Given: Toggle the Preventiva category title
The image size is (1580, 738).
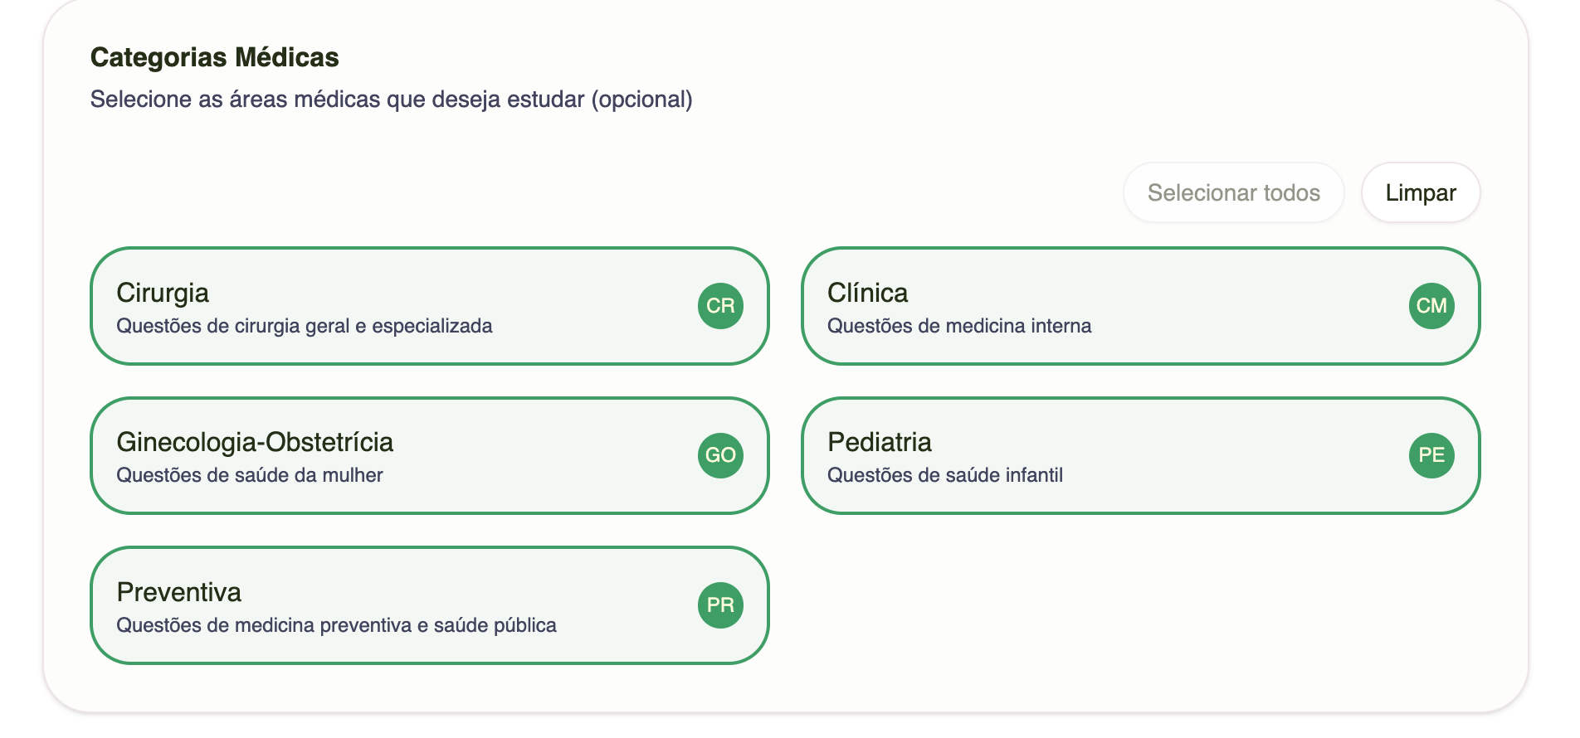Looking at the screenshot, I should coord(179,592).
